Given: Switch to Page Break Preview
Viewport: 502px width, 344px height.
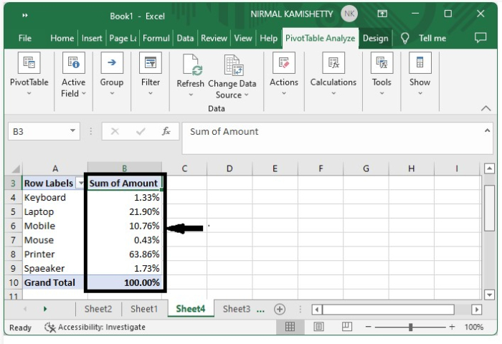Looking at the screenshot, I should (x=347, y=327).
